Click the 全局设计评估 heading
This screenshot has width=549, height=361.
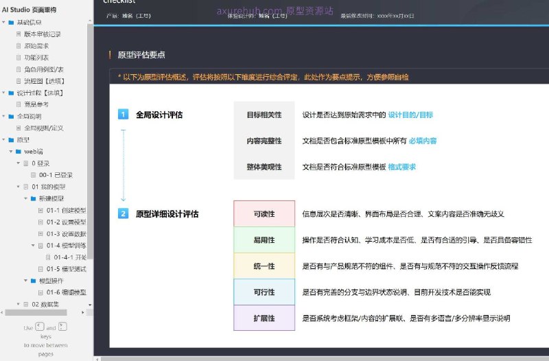tap(159, 115)
